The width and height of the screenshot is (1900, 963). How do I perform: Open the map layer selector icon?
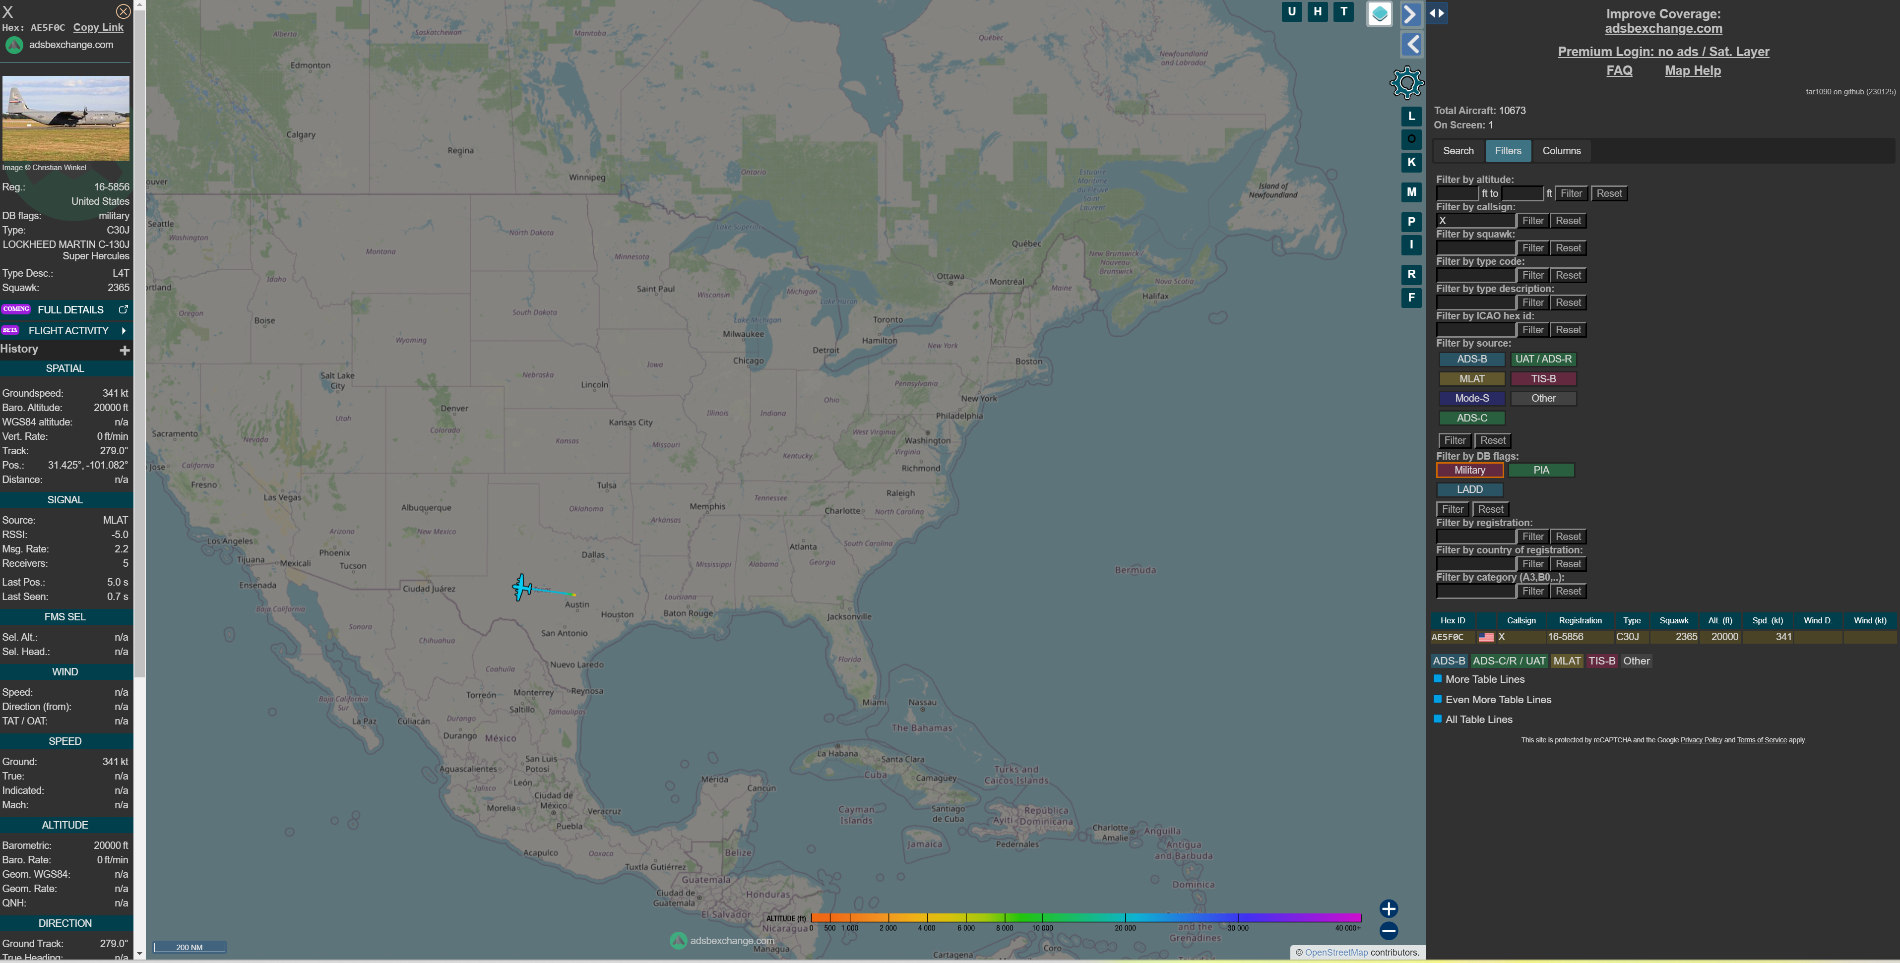tap(1379, 14)
